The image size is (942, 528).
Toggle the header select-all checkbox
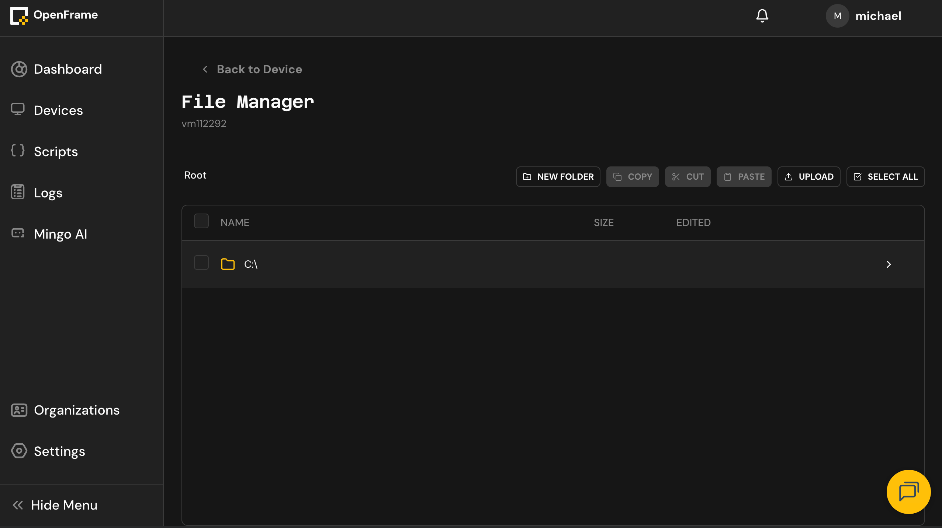tap(201, 221)
